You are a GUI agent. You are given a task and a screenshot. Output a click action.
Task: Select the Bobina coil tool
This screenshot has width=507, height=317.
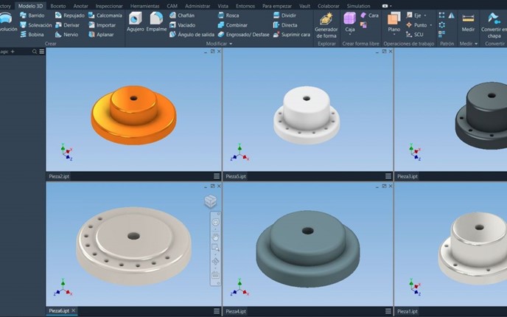pos(32,35)
